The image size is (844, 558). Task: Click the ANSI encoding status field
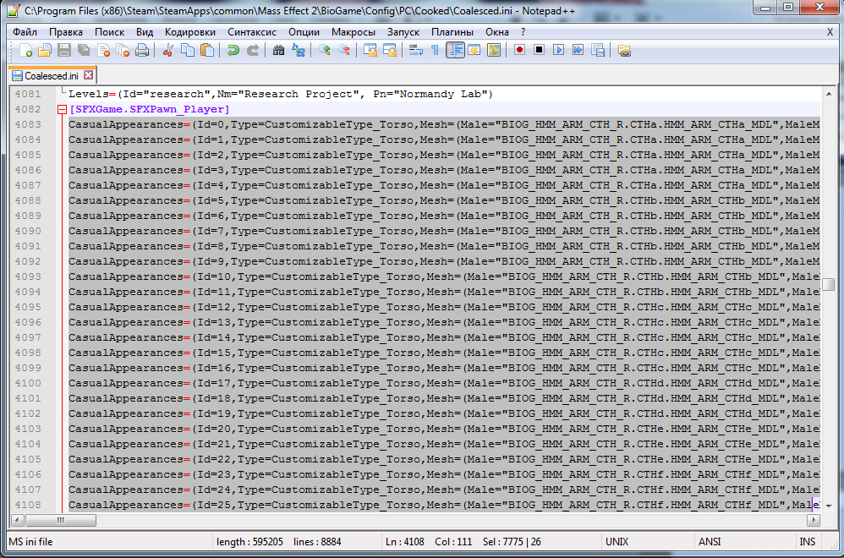tap(709, 542)
